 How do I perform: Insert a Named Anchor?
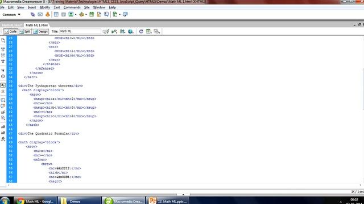click(48, 14)
